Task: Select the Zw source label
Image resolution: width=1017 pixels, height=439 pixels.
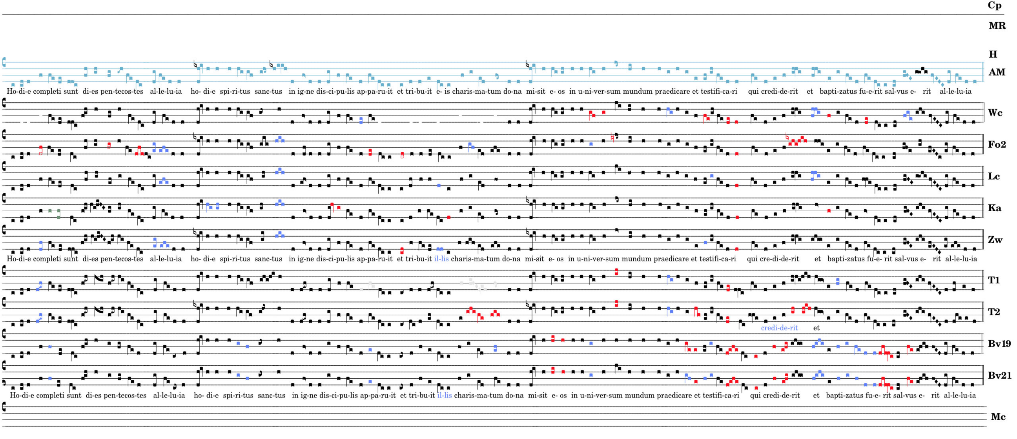Action: 995,240
